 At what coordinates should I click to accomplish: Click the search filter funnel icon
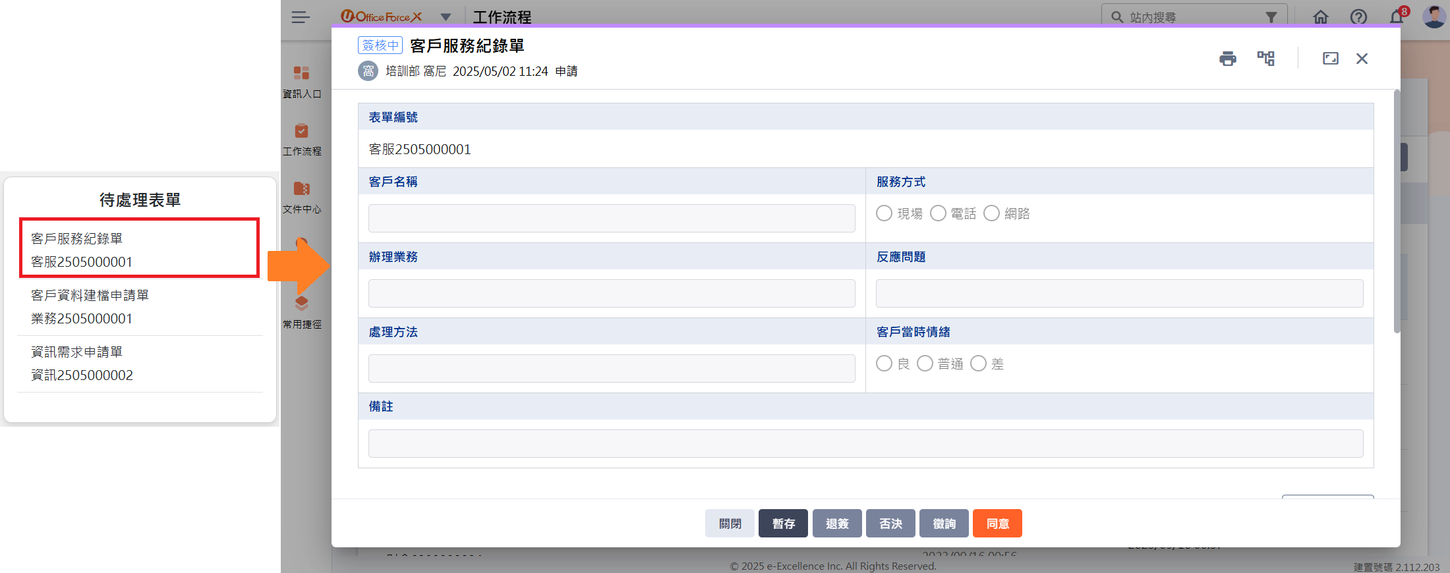tap(1271, 17)
